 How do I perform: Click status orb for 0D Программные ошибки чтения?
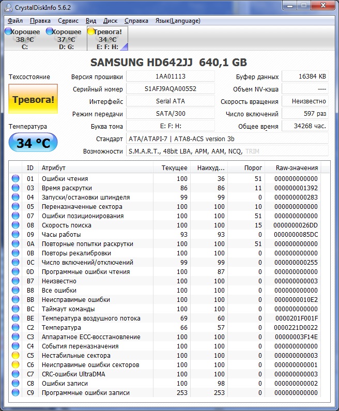click(x=16, y=271)
